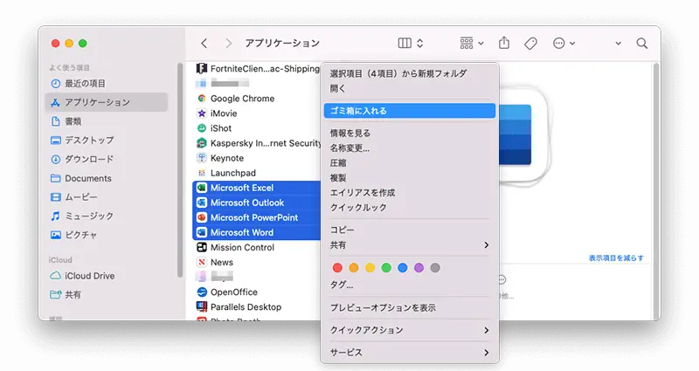Open ミュージック in the sidebar

[106, 216]
